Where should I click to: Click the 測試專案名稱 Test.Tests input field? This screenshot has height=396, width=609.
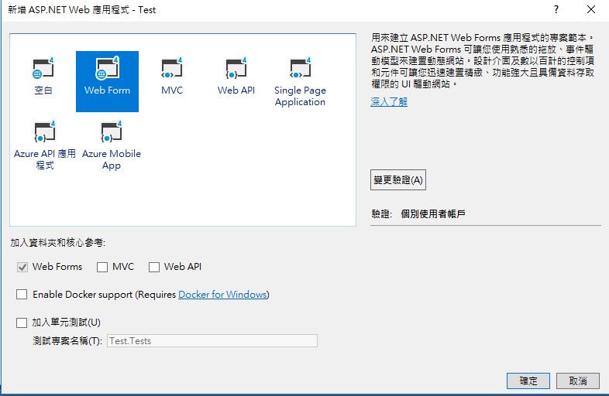click(212, 341)
